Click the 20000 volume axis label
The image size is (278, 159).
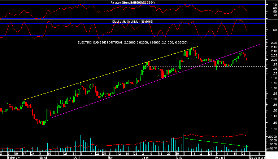pyautogui.click(x=273, y=137)
